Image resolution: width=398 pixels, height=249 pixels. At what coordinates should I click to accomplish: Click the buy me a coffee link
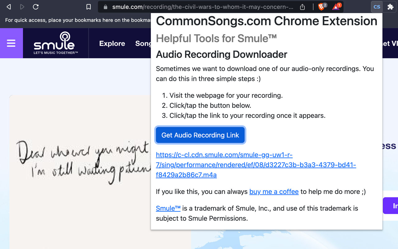tap(274, 192)
